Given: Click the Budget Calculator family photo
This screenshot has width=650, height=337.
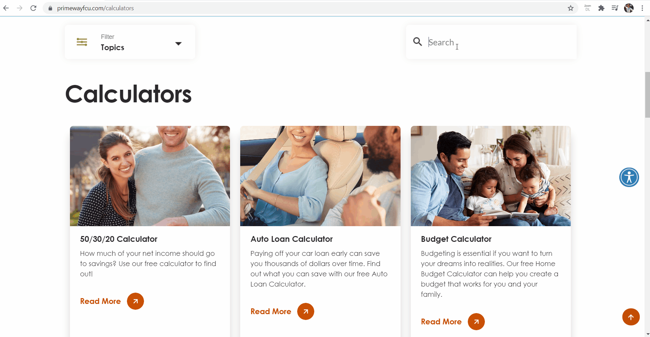Looking at the screenshot, I should pyautogui.click(x=490, y=176).
